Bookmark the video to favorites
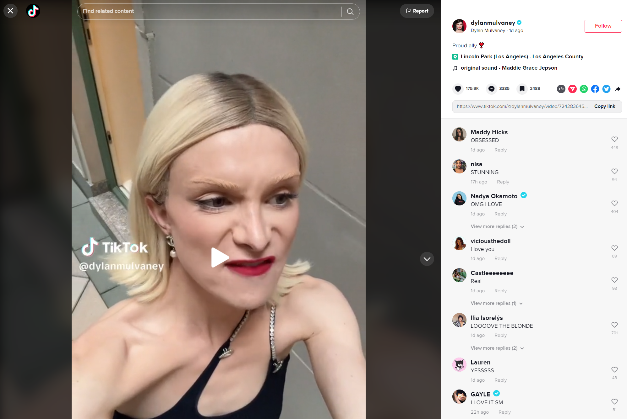This screenshot has width=627, height=419. [522, 89]
